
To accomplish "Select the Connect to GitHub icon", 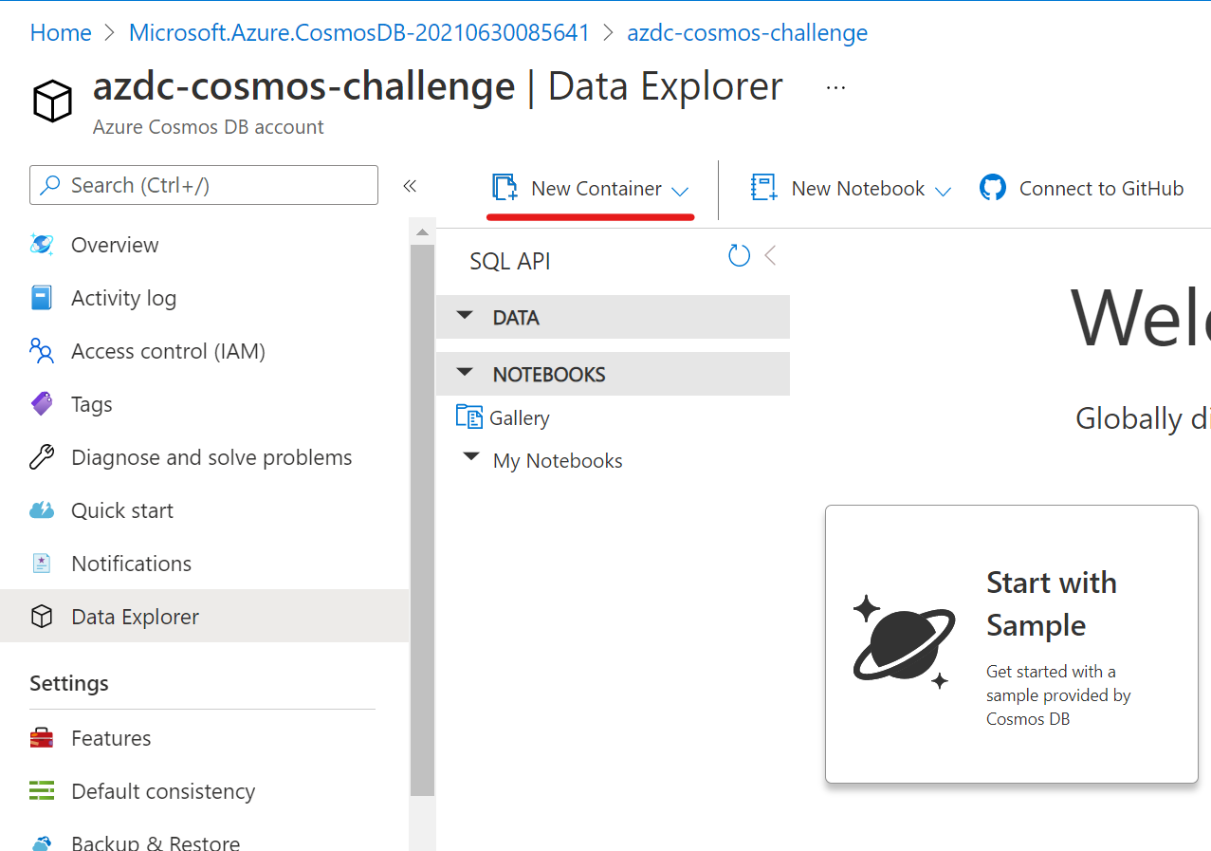I will (x=993, y=187).
